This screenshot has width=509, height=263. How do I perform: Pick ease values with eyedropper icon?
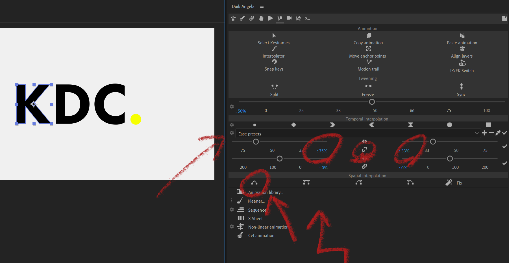tap(498, 133)
